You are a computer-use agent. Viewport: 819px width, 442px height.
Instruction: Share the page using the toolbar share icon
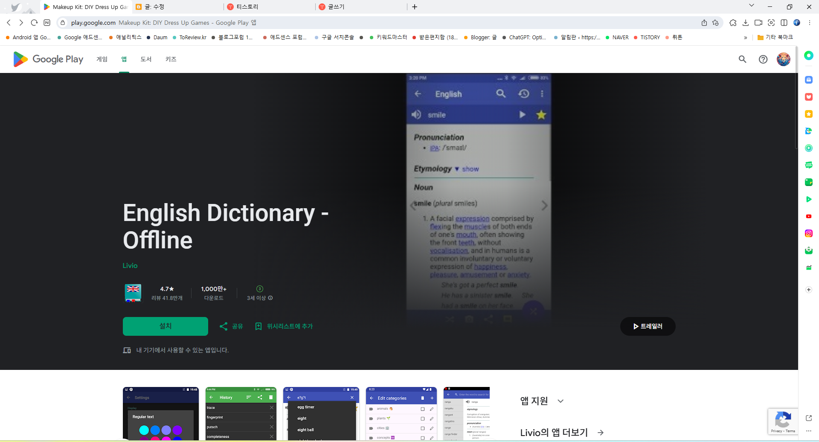click(704, 23)
